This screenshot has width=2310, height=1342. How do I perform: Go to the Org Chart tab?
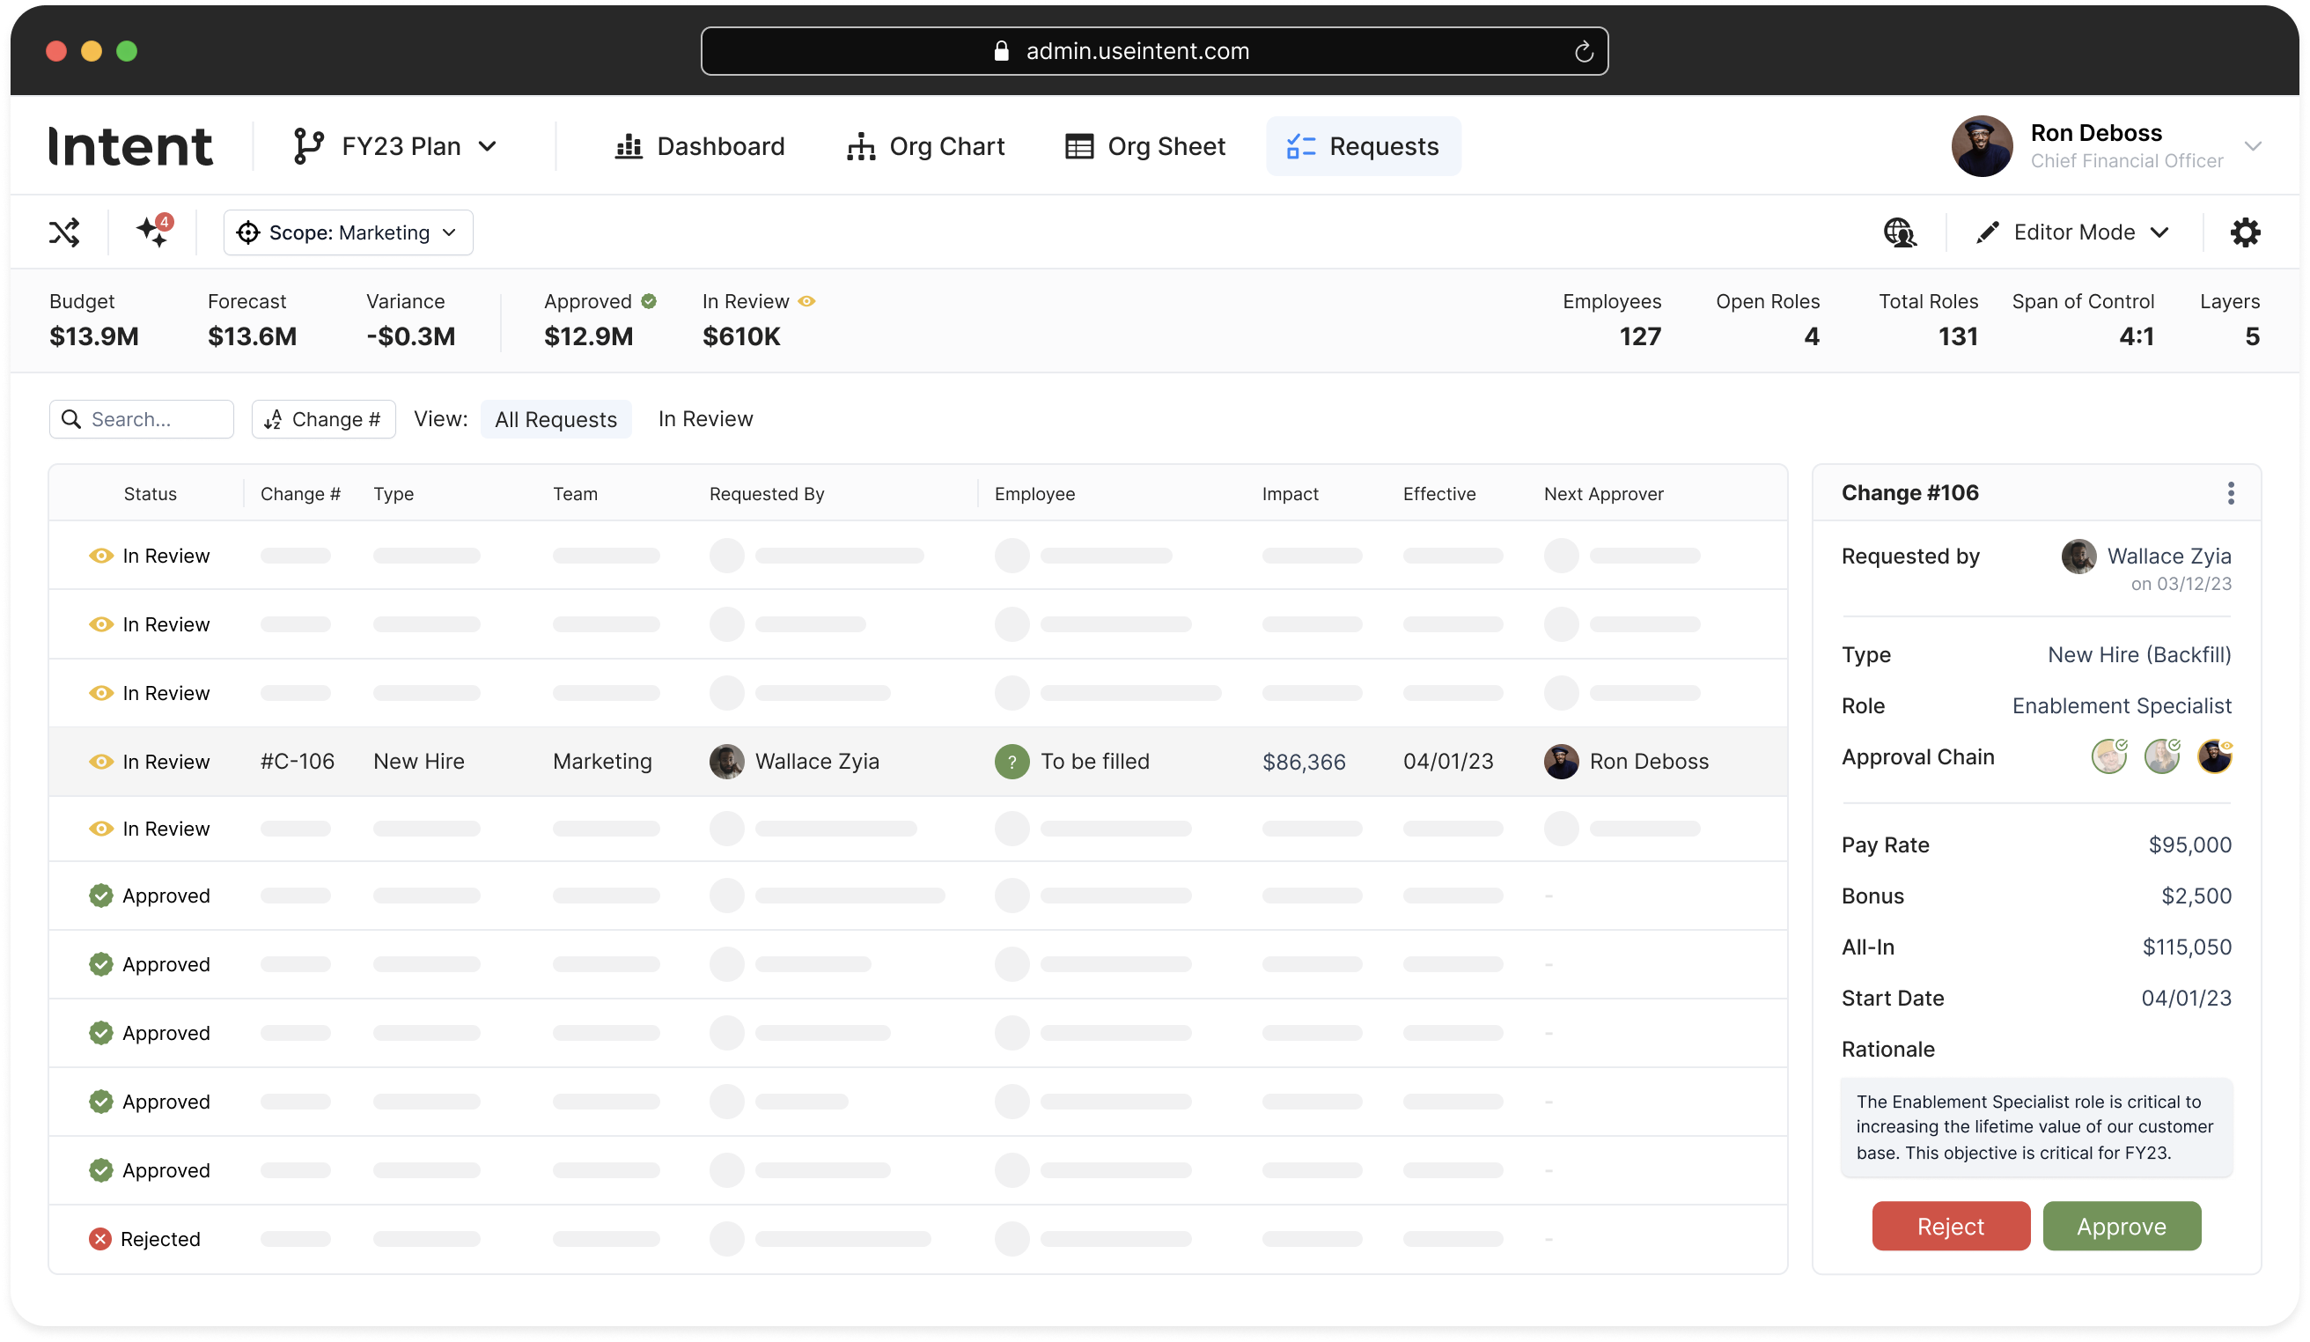(x=926, y=147)
